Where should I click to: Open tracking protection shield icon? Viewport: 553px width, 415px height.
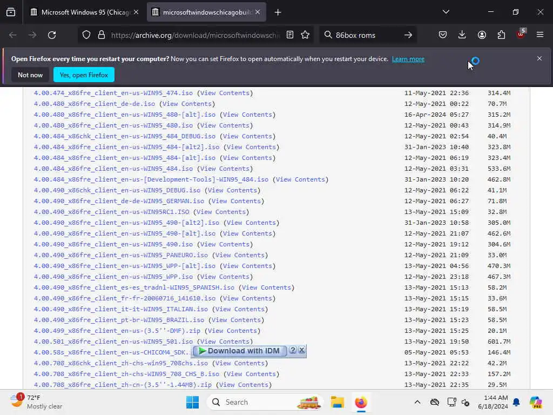click(x=86, y=35)
